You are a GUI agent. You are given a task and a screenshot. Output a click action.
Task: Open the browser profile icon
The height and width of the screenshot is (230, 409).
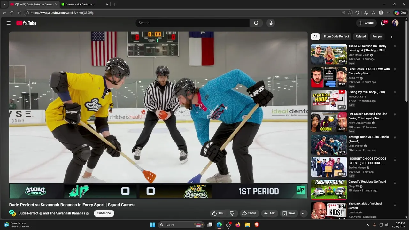381,13
